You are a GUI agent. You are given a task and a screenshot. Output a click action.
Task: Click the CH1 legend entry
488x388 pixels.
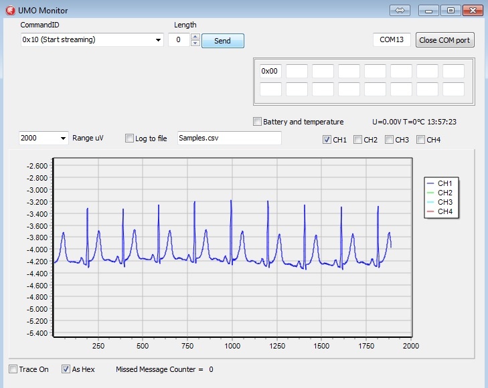tap(440, 183)
